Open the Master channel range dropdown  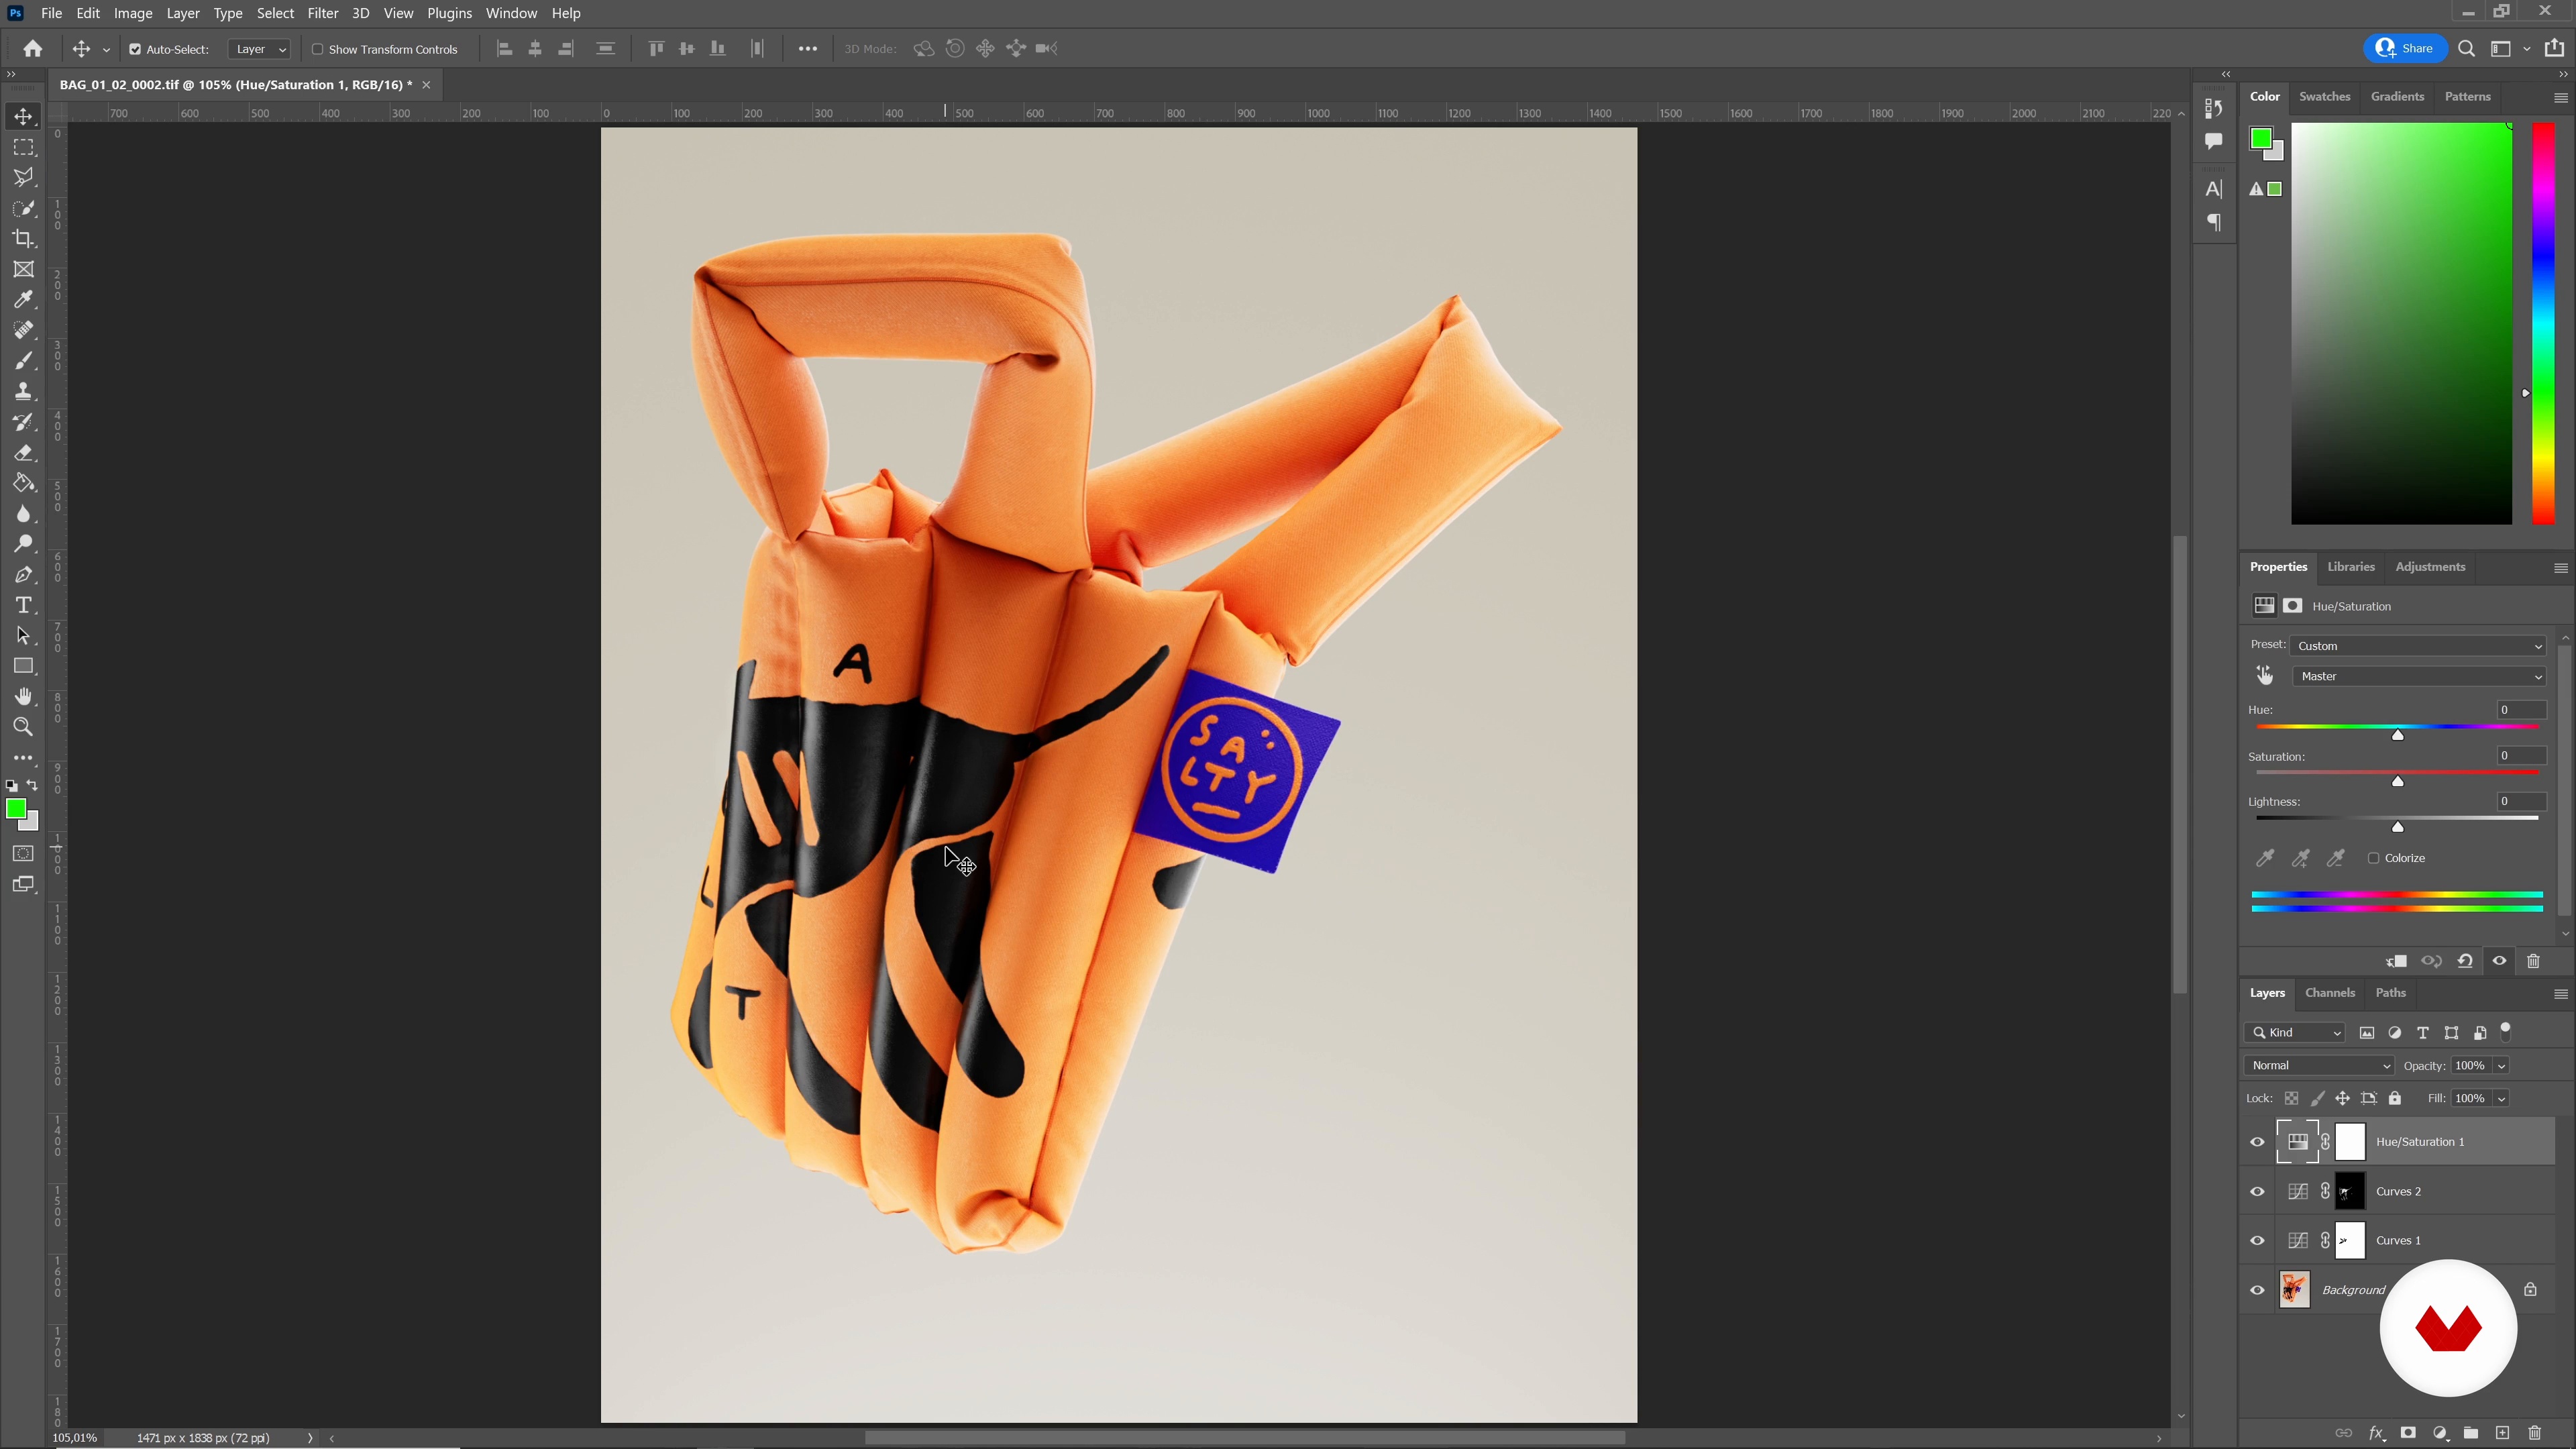coord(2418,677)
